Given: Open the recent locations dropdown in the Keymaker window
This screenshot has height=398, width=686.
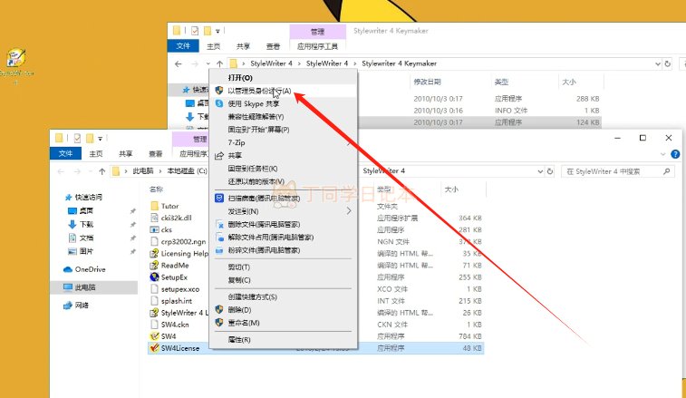Looking at the screenshot, I should coord(208,64).
